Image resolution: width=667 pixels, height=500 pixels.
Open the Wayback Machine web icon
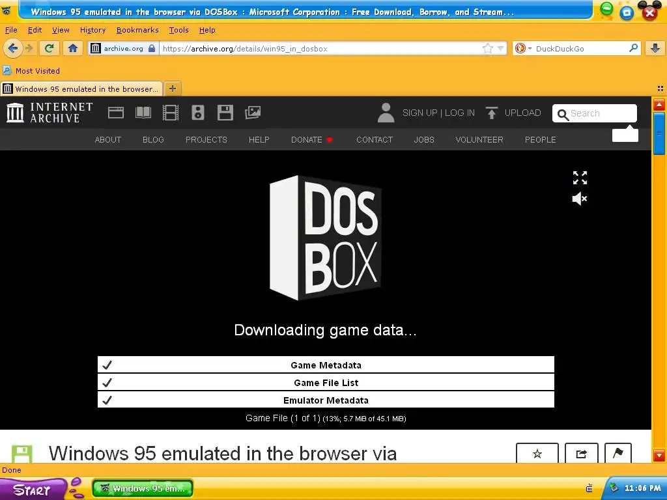click(116, 113)
